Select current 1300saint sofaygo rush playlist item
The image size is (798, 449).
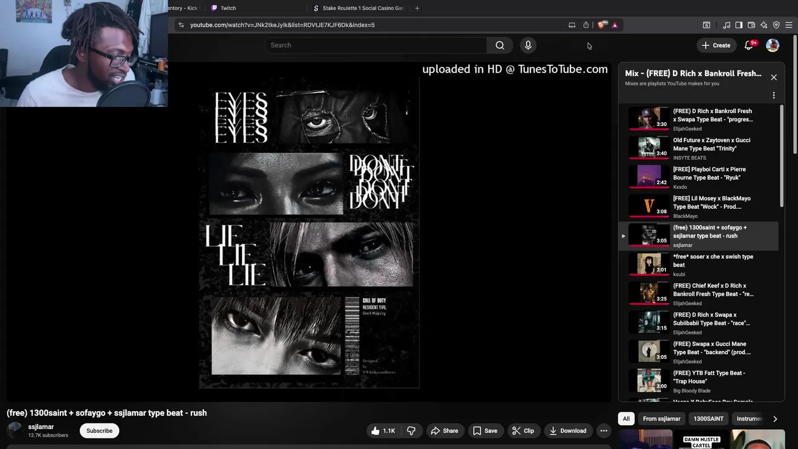click(698, 236)
